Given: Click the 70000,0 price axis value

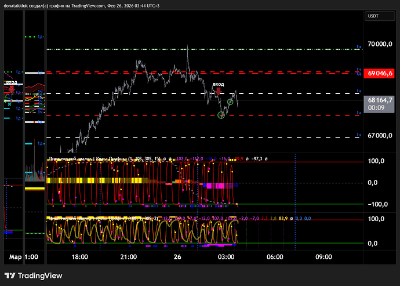Looking at the screenshot, I should (x=380, y=44).
